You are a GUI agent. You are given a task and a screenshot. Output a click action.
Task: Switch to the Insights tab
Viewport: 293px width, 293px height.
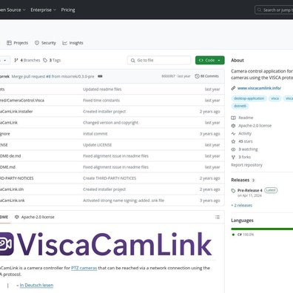73,43
